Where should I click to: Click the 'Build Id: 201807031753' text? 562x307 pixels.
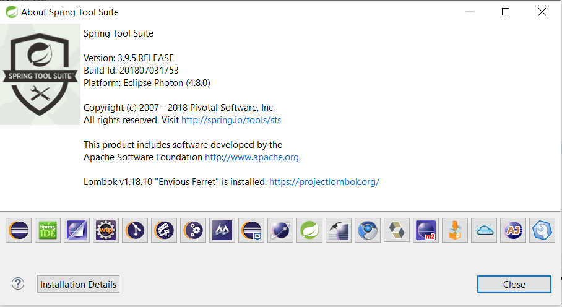pyautogui.click(x=131, y=71)
